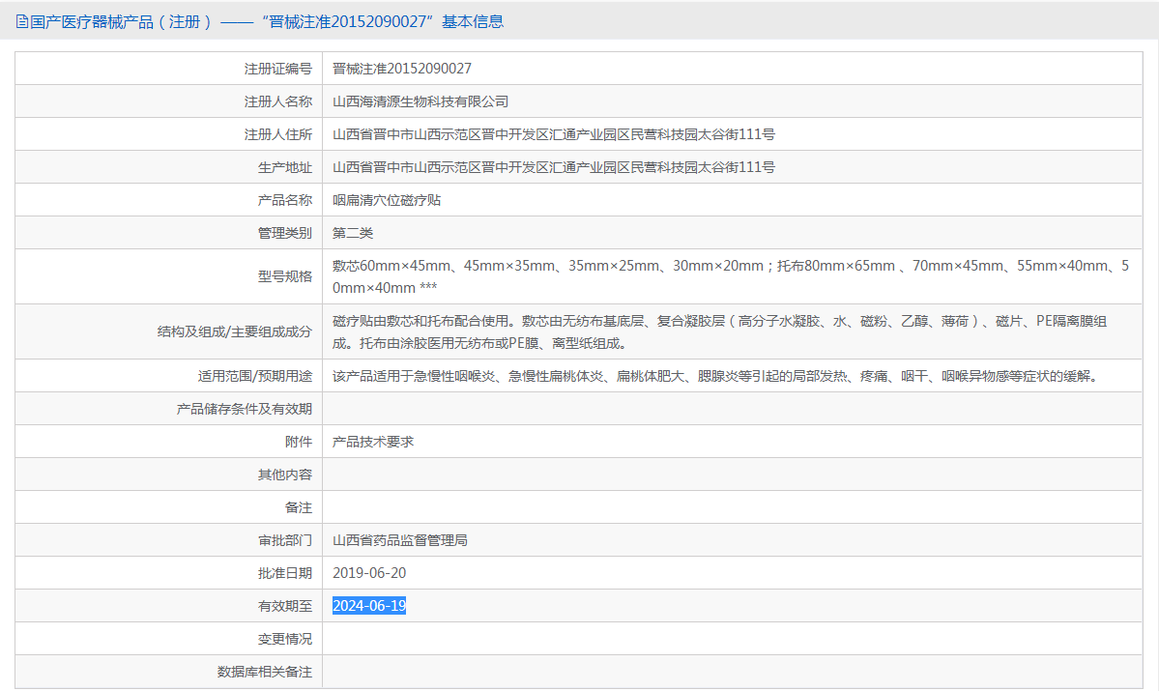Click the product name 咽扁清穴位磁疗贴
Screen dimensions: 1159x691
387,200
